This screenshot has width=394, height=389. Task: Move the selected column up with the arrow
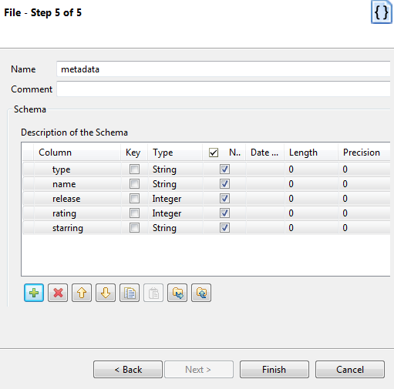pyautogui.click(x=82, y=293)
